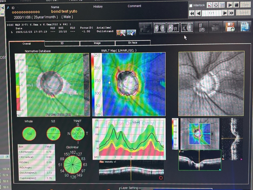Click the 1/1 frame position slider
This screenshot has width=253, height=190.
coord(212,13)
